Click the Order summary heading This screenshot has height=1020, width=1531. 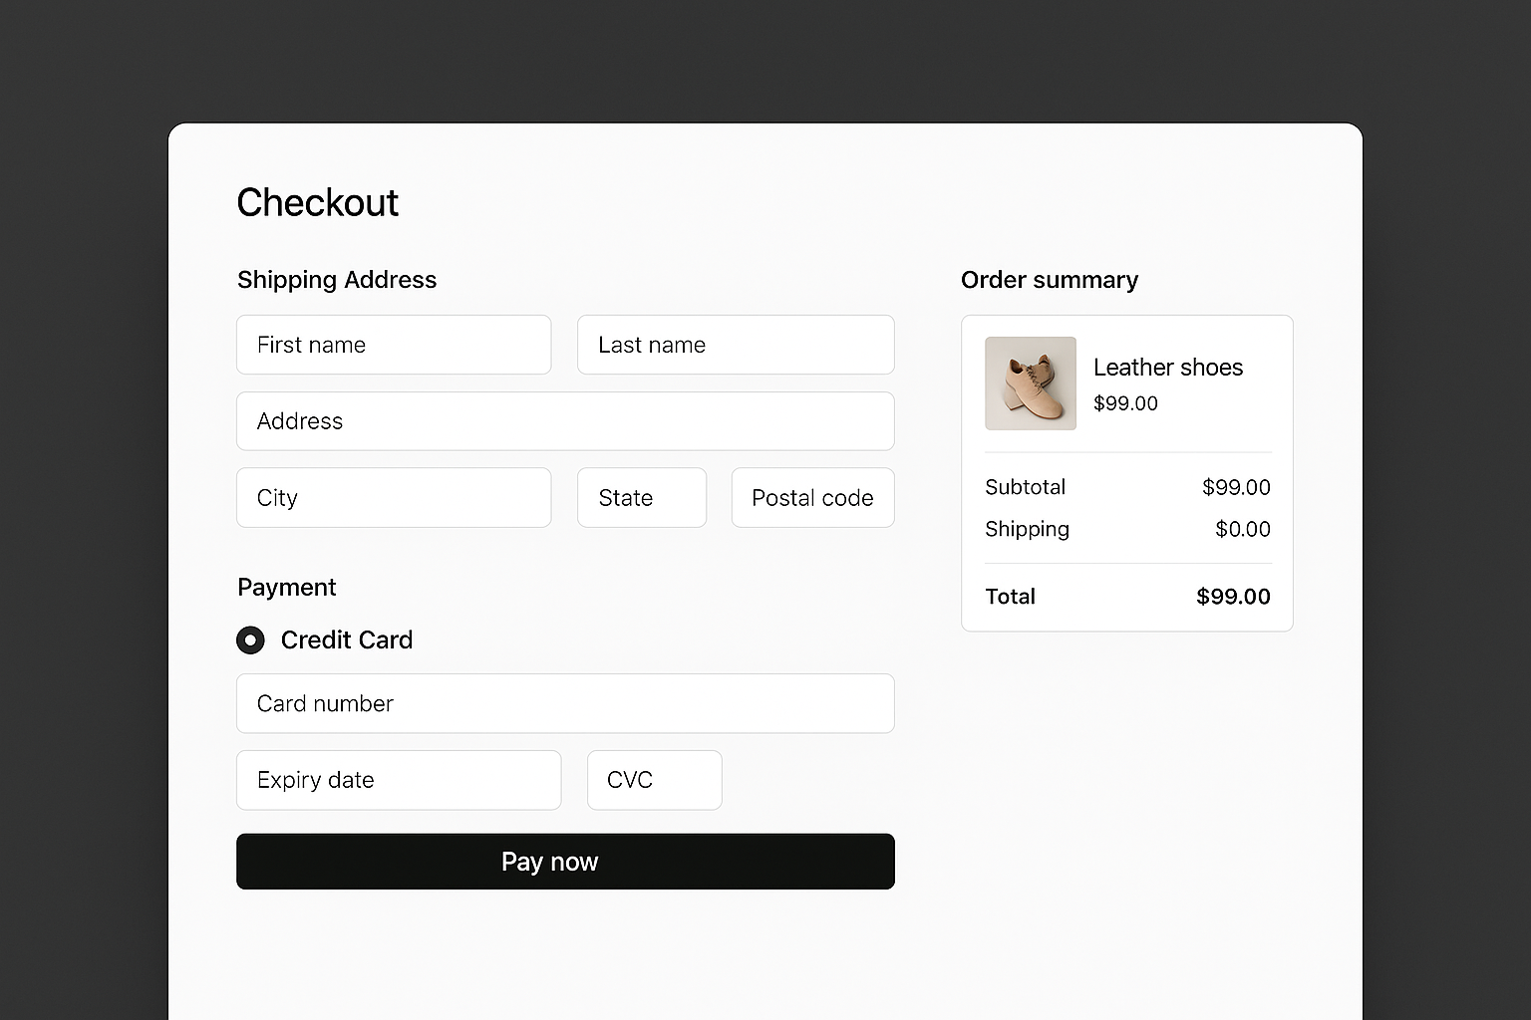click(1049, 280)
